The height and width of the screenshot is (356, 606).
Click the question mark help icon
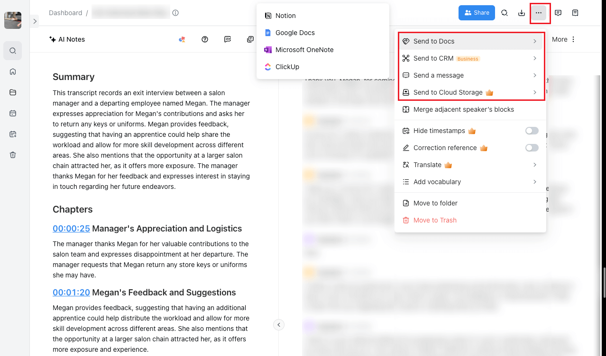click(205, 39)
